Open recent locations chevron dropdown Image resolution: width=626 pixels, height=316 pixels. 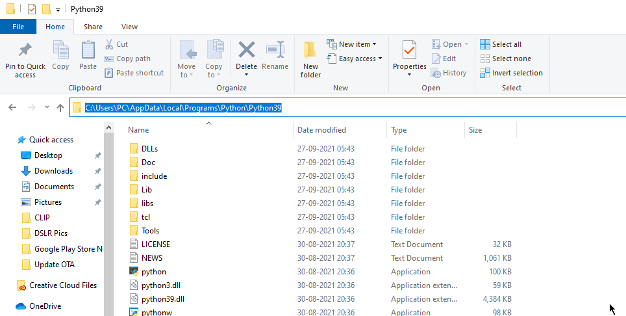point(47,107)
